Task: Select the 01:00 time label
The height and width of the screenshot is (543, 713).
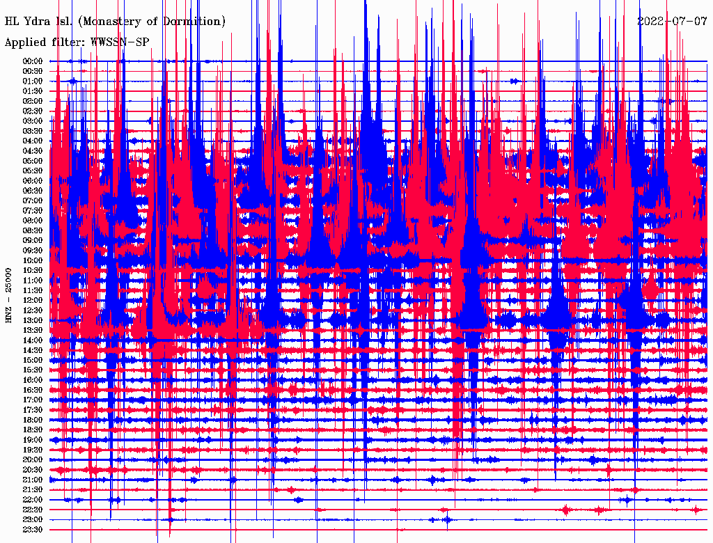Action: [x=33, y=81]
